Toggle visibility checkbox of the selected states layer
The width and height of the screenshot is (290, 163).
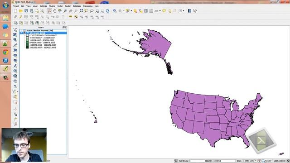tap(24, 33)
